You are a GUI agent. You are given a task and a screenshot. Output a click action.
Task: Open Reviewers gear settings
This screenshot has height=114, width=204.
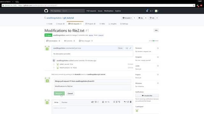[158, 48]
